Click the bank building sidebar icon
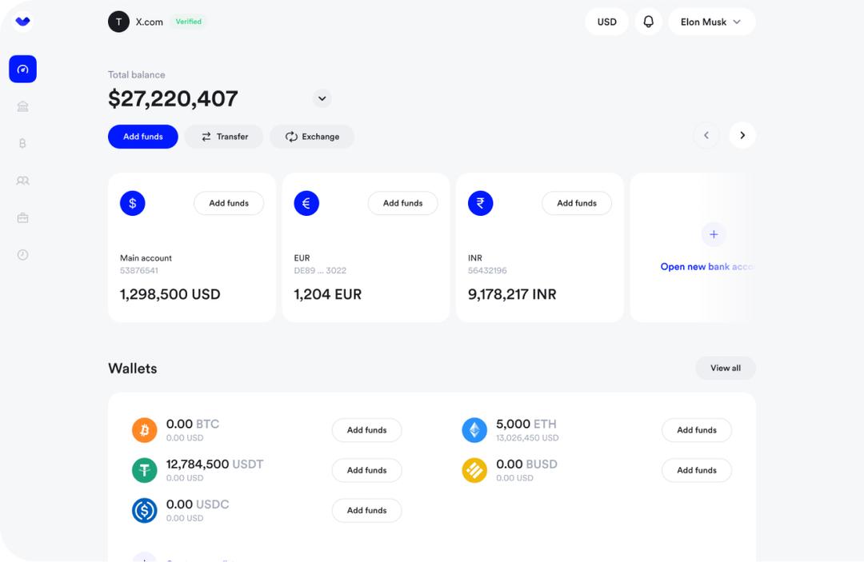This screenshot has width=864, height=562. (22, 106)
